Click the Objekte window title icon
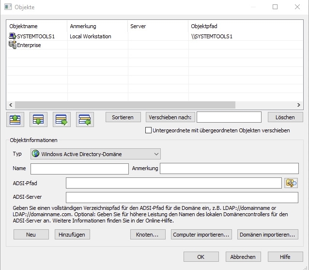The width and height of the screenshot is (309, 270). 8,7
